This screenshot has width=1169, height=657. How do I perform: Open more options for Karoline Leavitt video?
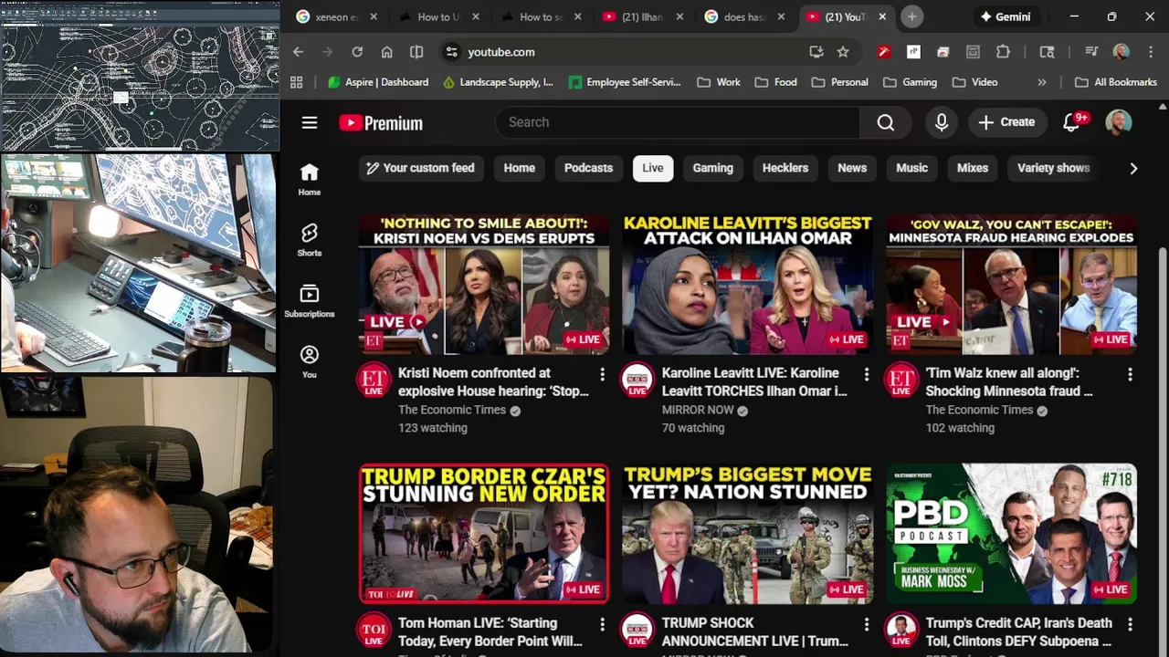point(866,374)
